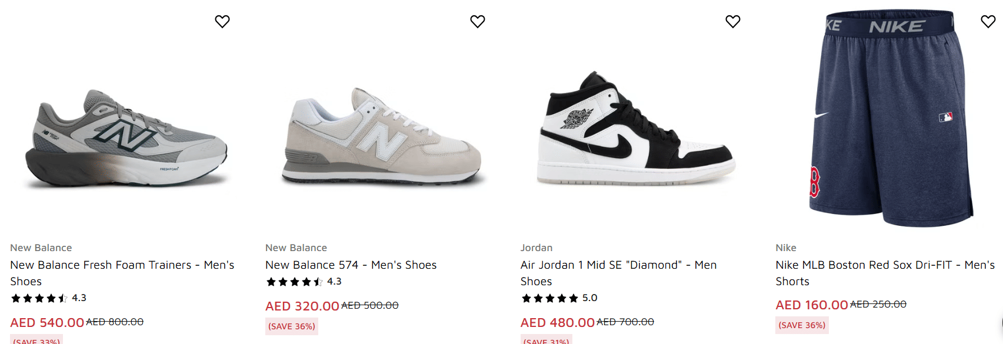Open Air Jordan 1 Mid SE "Diamond" link
The height and width of the screenshot is (344, 1003).
point(618,265)
